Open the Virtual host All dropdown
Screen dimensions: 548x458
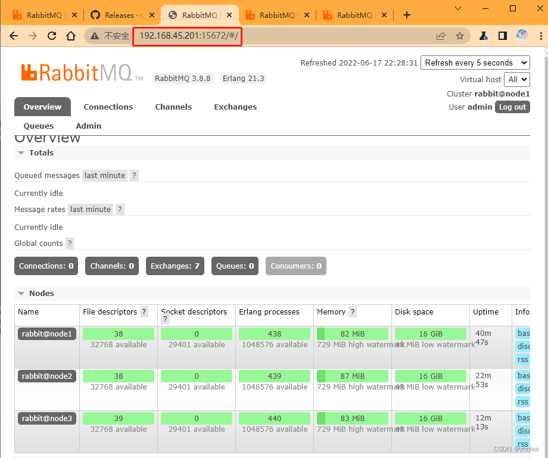click(x=517, y=79)
